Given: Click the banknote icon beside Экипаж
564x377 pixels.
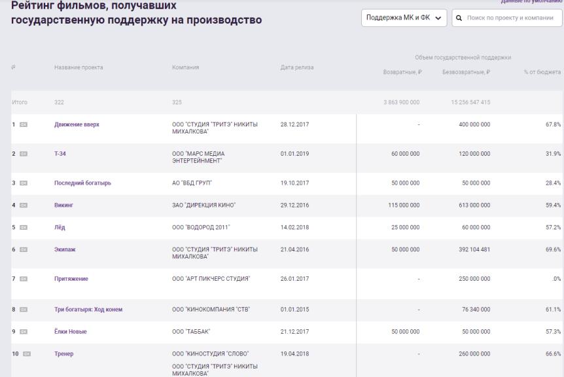Looking at the screenshot, I should [24, 249].
